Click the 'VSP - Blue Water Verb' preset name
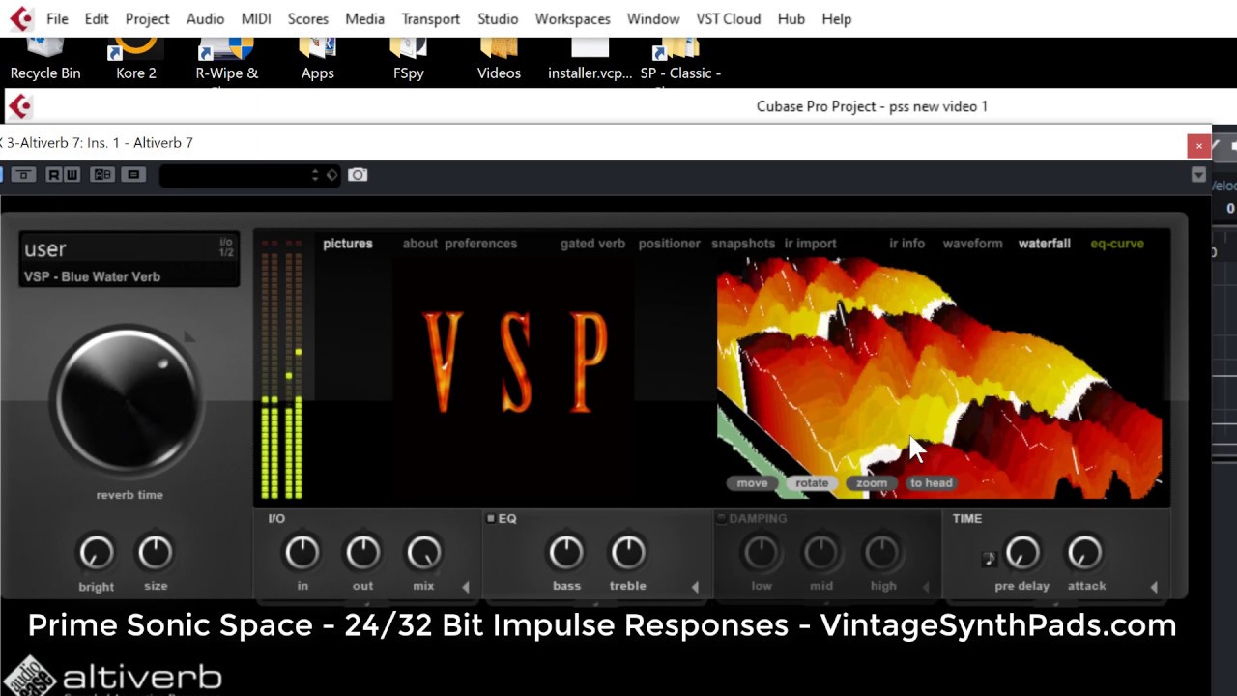 pos(92,276)
